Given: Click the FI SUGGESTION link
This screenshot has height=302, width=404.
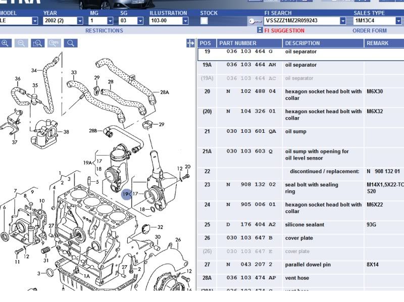Looking at the screenshot, I should click(x=285, y=31).
